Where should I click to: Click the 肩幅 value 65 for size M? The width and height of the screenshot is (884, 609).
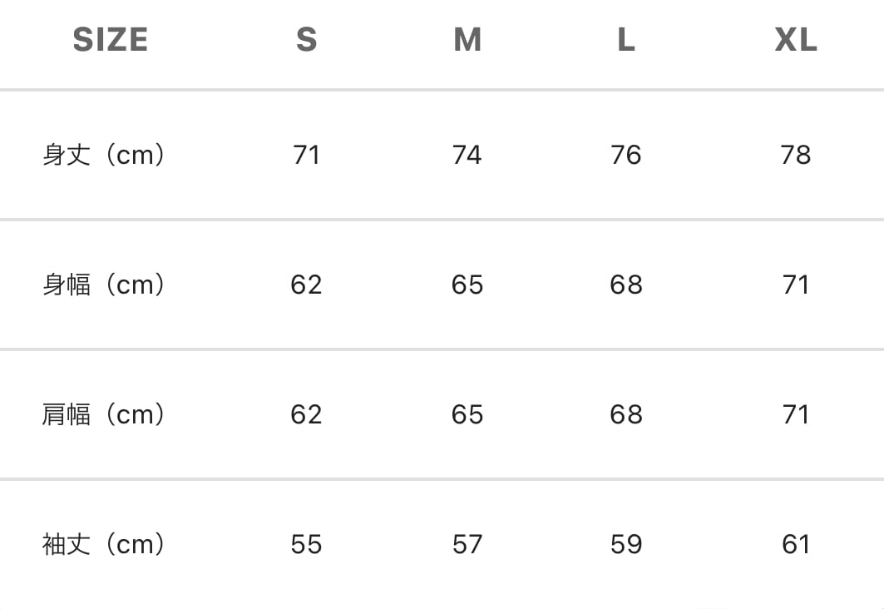[x=467, y=414]
